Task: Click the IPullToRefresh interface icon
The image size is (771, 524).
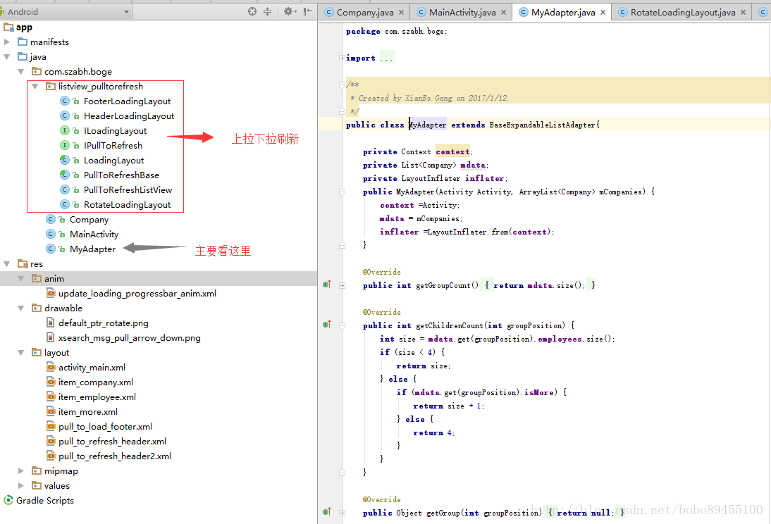Action: pos(64,145)
